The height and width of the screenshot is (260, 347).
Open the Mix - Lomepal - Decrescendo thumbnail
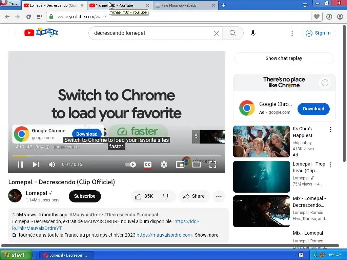coord(261,211)
